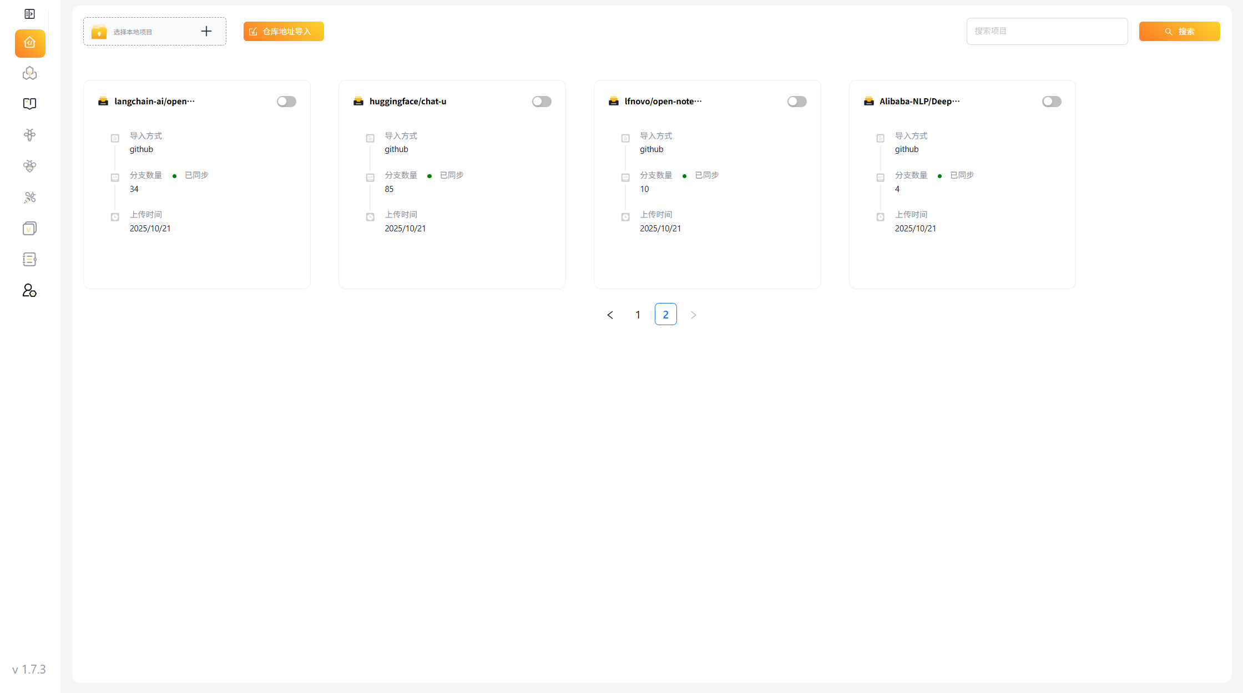Focus the 搜索项目 search field
Image resolution: width=1243 pixels, height=693 pixels.
point(1047,32)
